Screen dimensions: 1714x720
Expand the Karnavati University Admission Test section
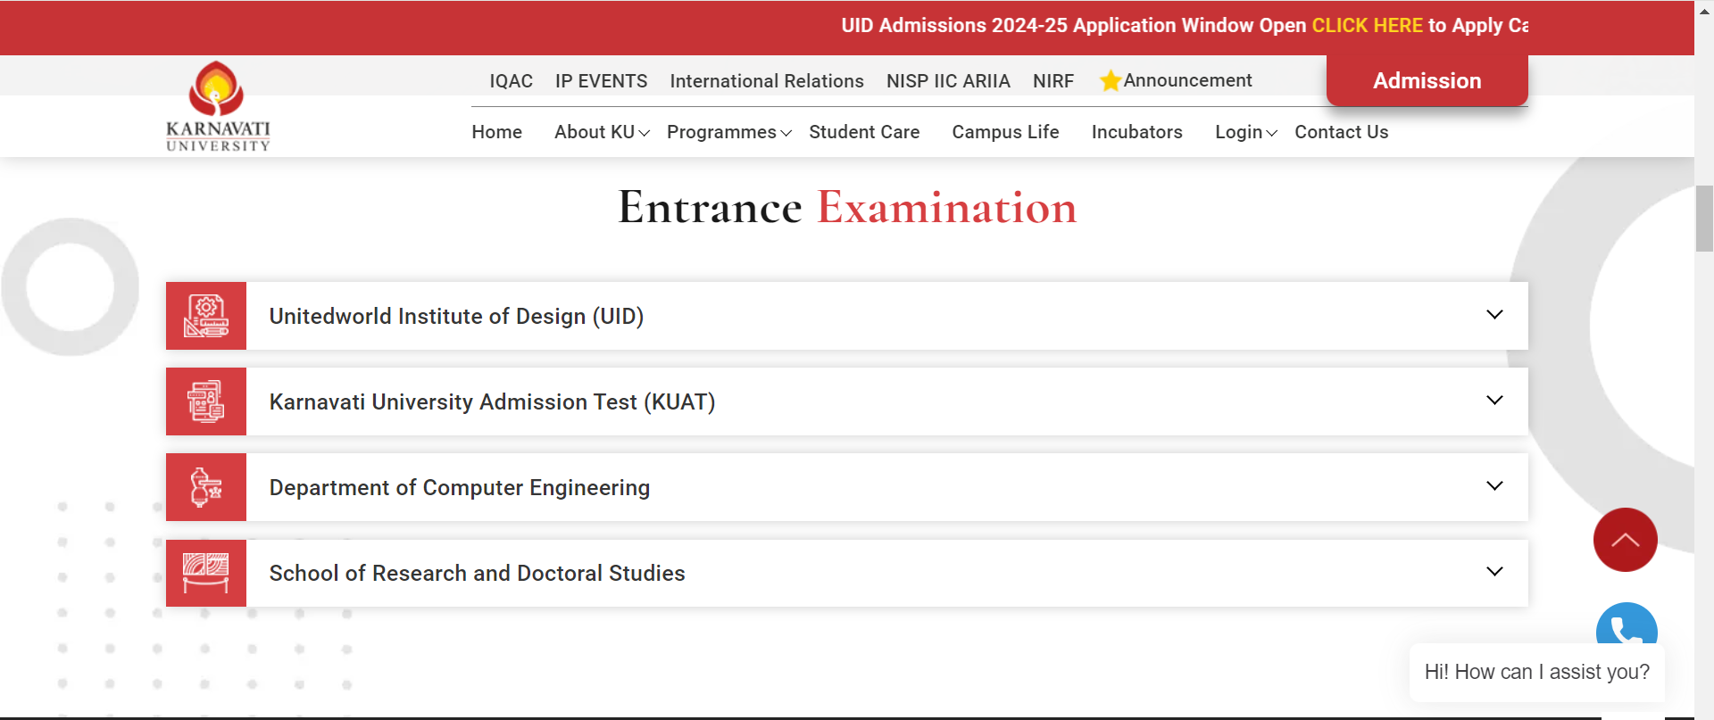1494,401
